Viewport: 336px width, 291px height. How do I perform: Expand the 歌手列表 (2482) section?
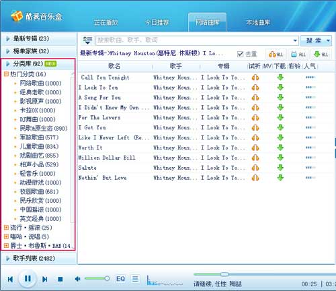pyautogui.click(x=38, y=259)
